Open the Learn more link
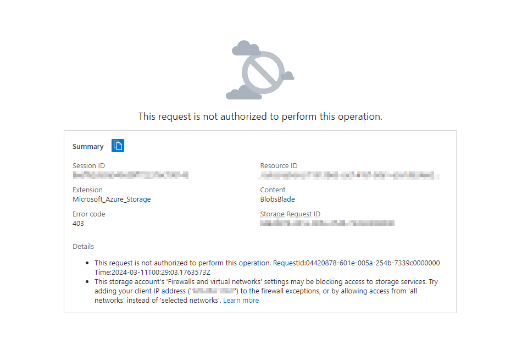This screenshot has width=522, height=339. pyautogui.click(x=241, y=301)
